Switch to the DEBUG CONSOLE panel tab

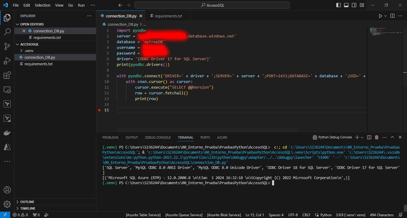tap(158, 137)
